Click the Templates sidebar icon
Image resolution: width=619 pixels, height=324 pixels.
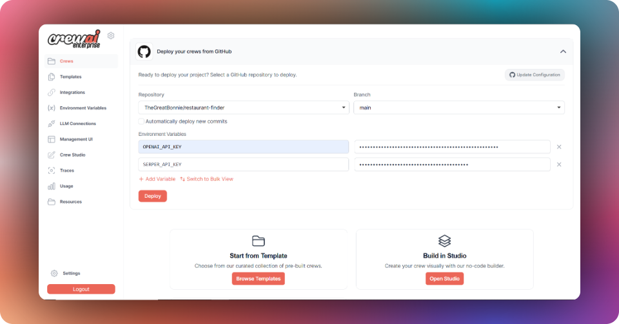tap(52, 77)
